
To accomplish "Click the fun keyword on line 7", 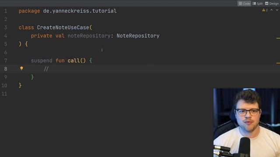I will pos(60,61).
